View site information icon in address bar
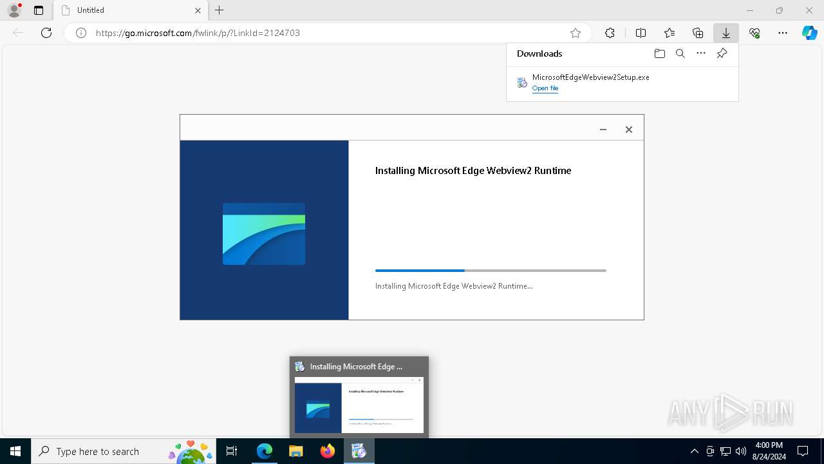Image resolution: width=824 pixels, height=464 pixels. 81,33
